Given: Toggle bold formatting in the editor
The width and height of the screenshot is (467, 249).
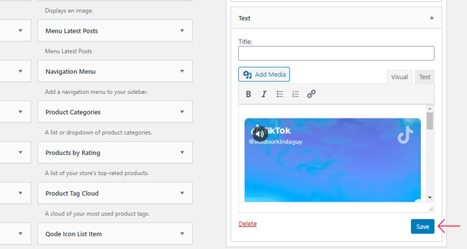Looking at the screenshot, I should pyautogui.click(x=248, y=94).
